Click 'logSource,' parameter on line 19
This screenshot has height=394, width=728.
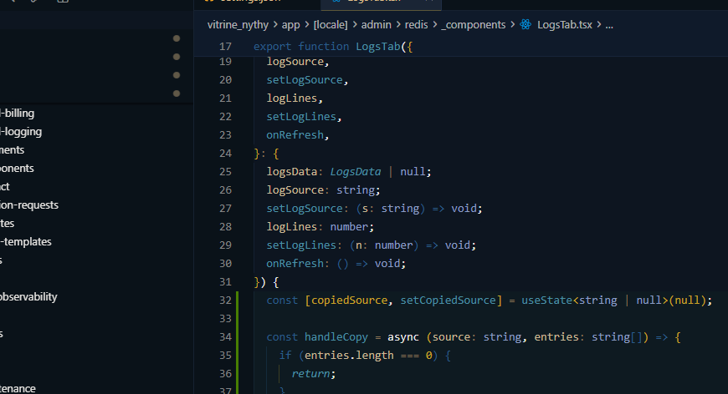pyautogui.click(x=298, y=62)
